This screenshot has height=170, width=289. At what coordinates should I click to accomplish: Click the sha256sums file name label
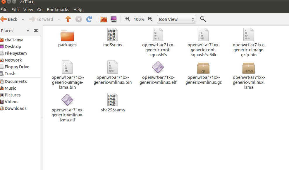[x=113, y=110]
